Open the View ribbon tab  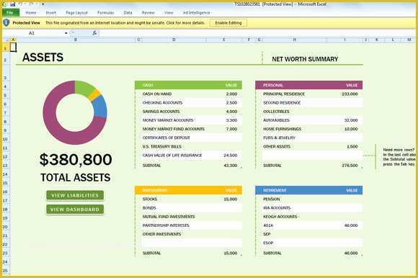[169, 12]
